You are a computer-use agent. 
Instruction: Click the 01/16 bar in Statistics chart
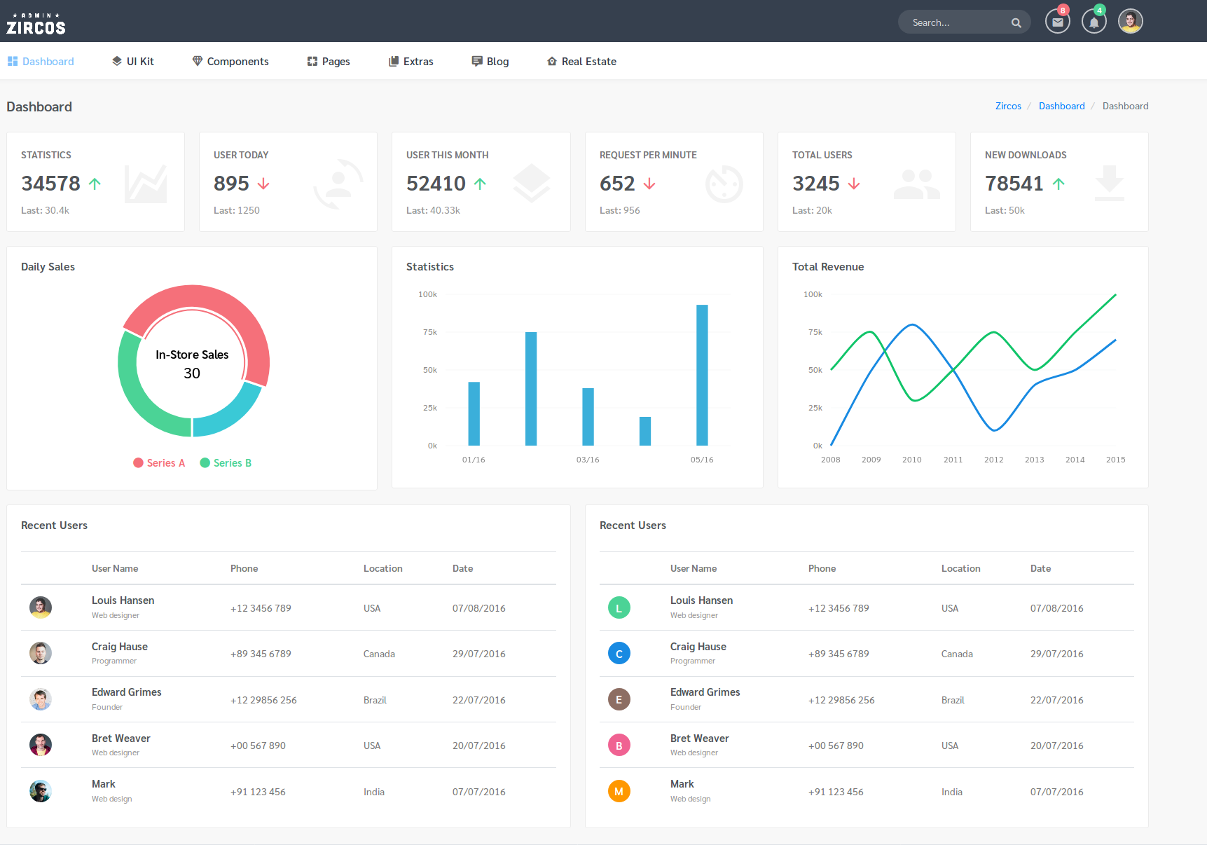click(474, 413)
